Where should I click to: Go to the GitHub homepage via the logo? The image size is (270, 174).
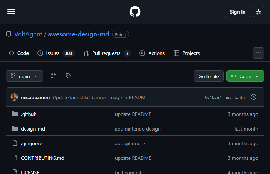pos(135,12)
